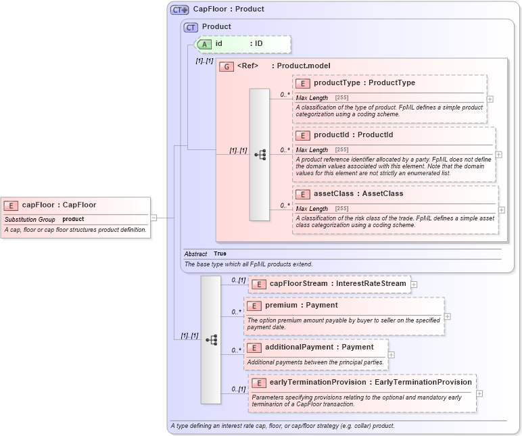
Task: Expand the productId element
Action: pyautogui.click(x=499, y=155)
